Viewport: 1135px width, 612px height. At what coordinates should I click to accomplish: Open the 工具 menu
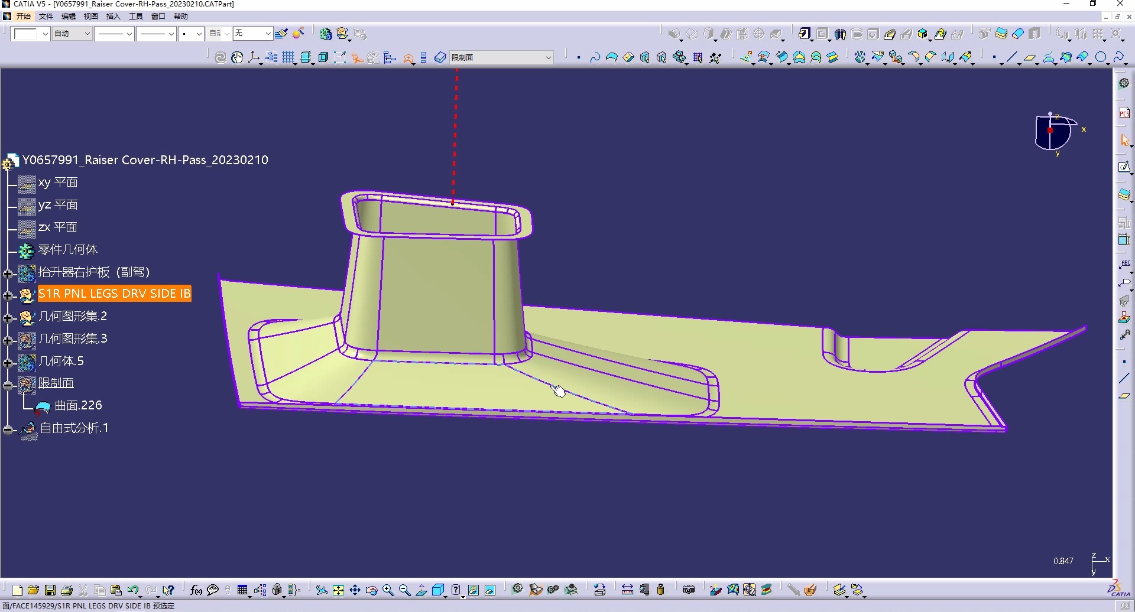pos(135,17)
